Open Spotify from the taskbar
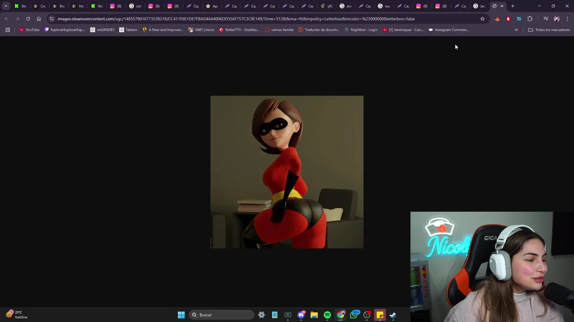The width and height of the screenshot is (574, 322). tap(327, 315)
